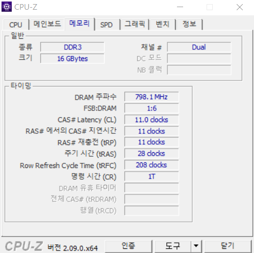Expand the 도구 dropdown arrow
254x253 pixels.
(196, 246)
